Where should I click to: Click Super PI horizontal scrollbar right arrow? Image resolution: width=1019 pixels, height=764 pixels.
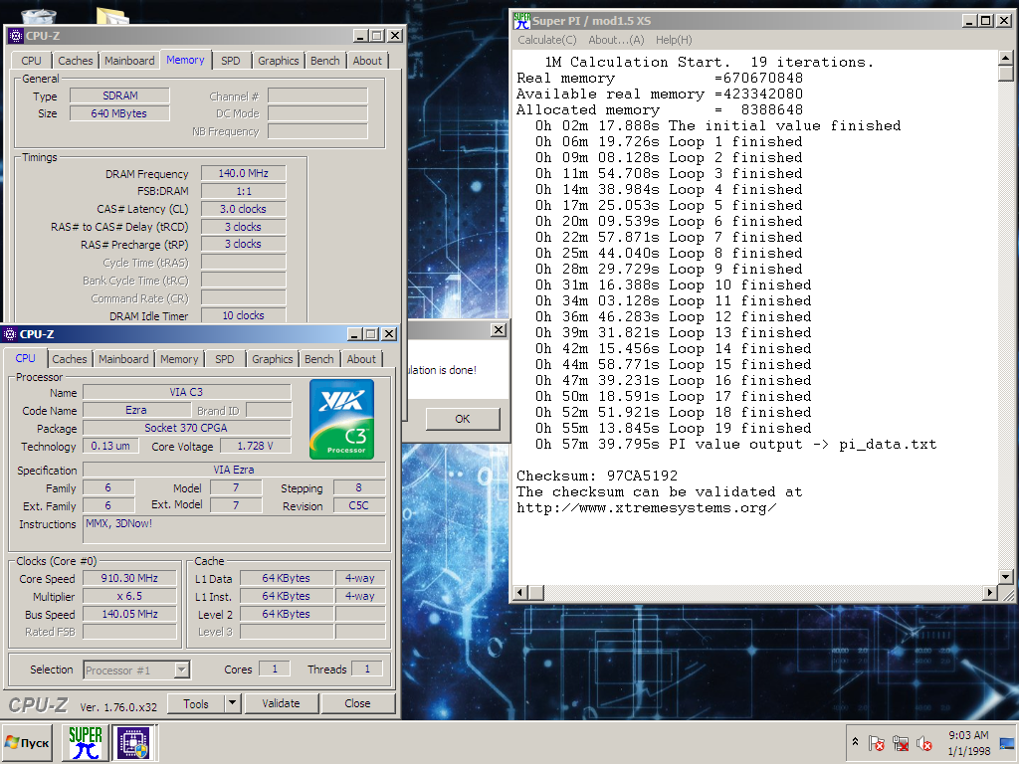coord(990,593)
